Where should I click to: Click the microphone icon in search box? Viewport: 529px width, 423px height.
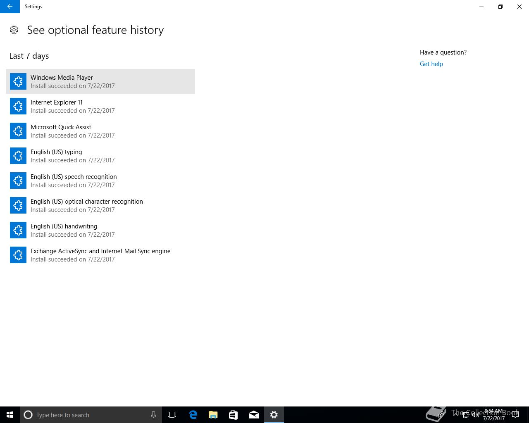click(x=153, y=415)
